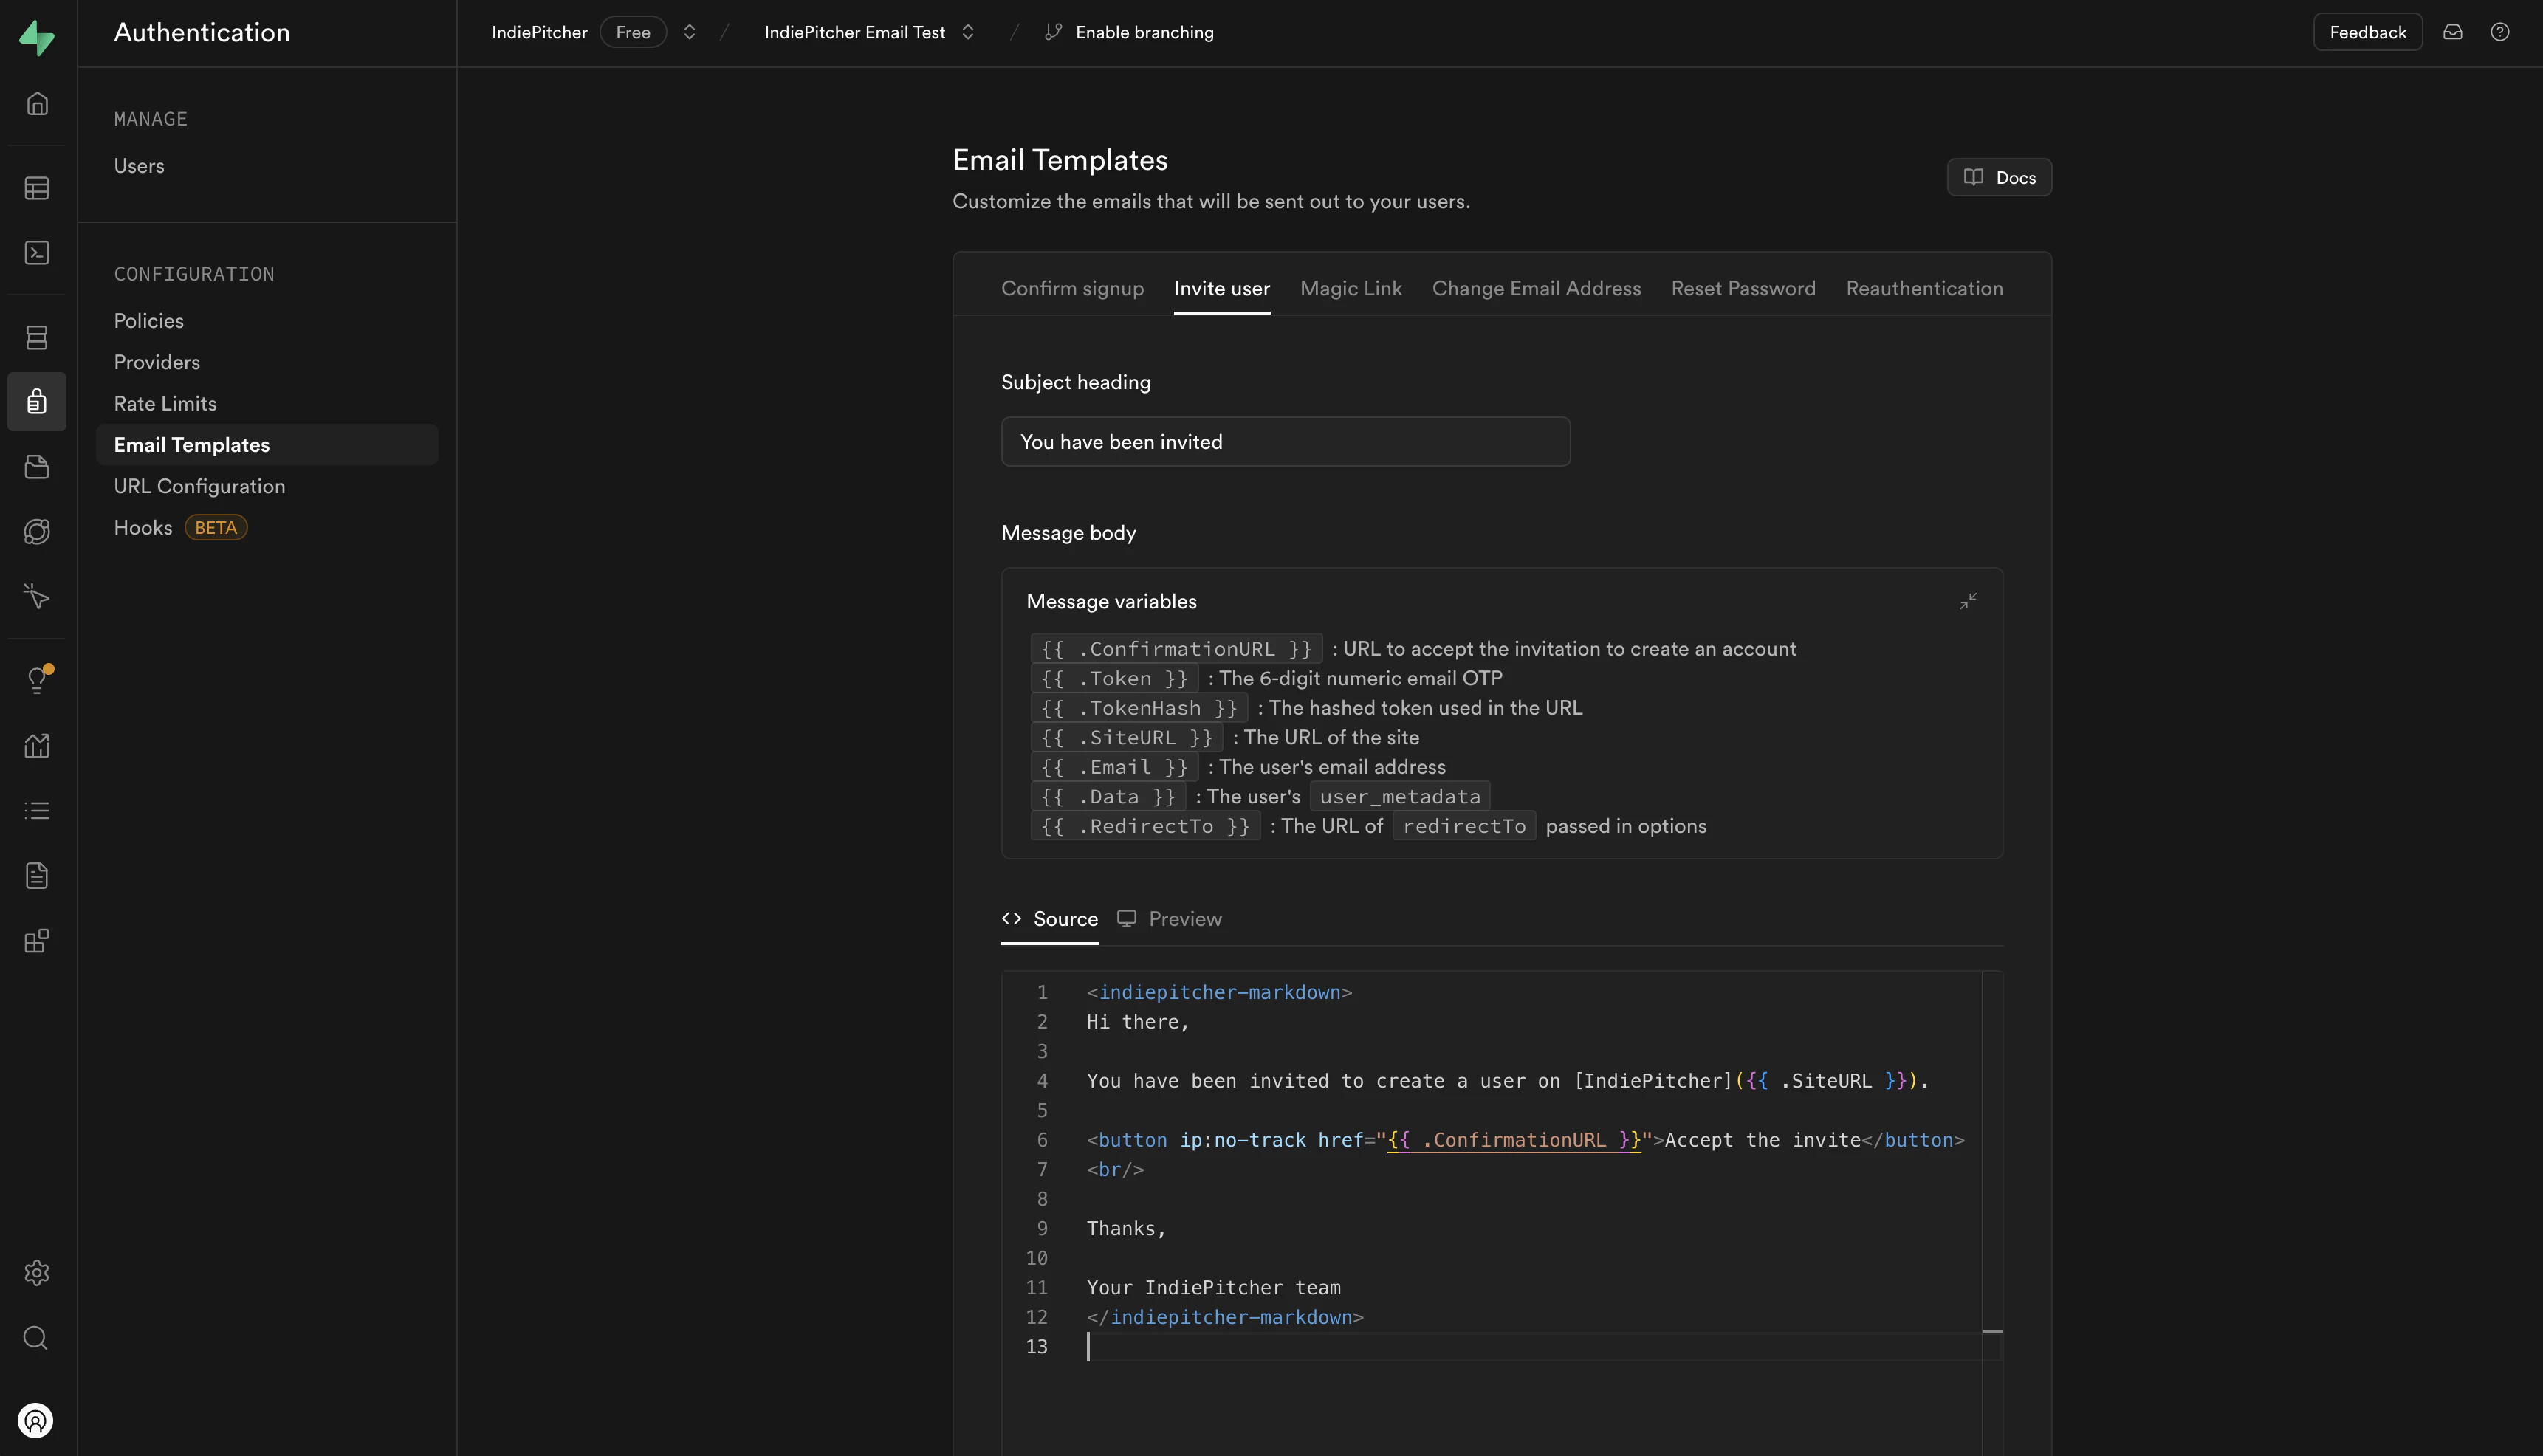2543x1456 pixels.
Task: Open the Table Editor icon
Action: tap(37, 188)
